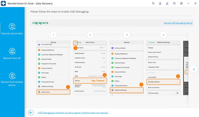Click the step 4 Additional Settings screenshot
Screen dimensions: 199x117
(x=163, y=68)
